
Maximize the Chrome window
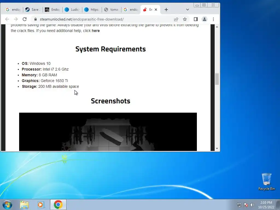coord(204,5)
